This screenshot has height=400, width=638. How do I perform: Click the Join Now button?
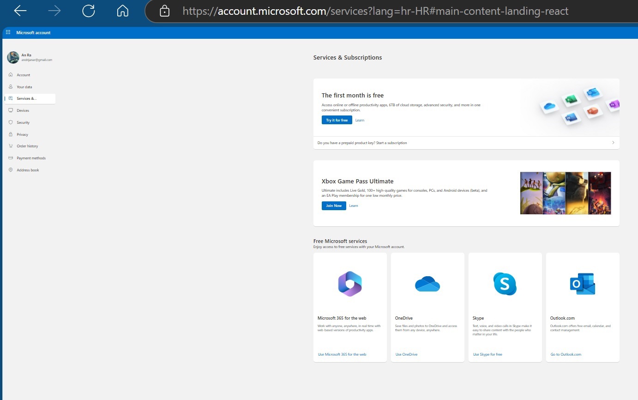[334, 206]
